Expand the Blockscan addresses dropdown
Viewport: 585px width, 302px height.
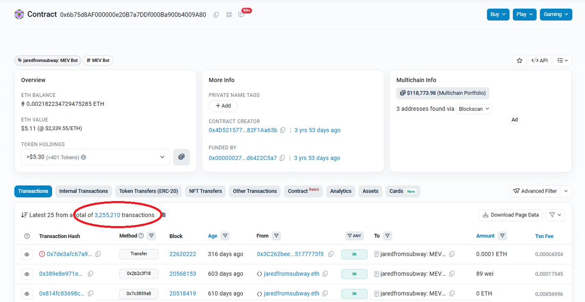[475, 109]
